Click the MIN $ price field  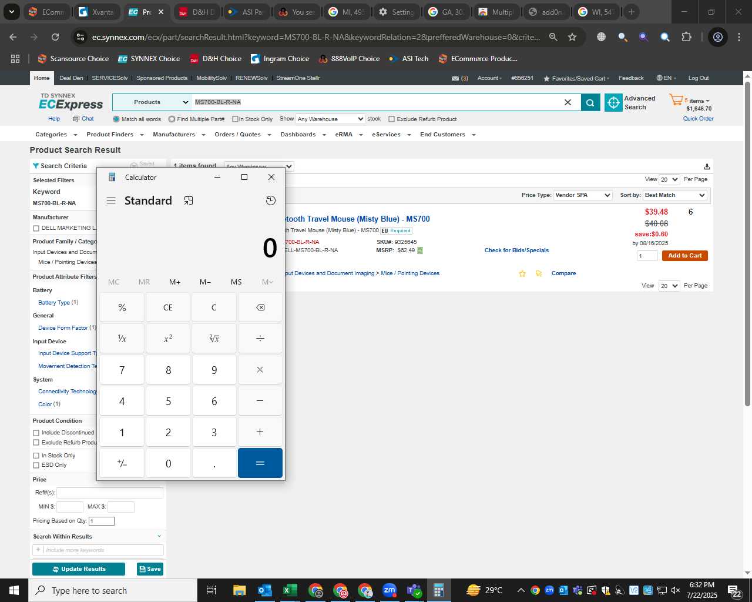tap(70, 507)
